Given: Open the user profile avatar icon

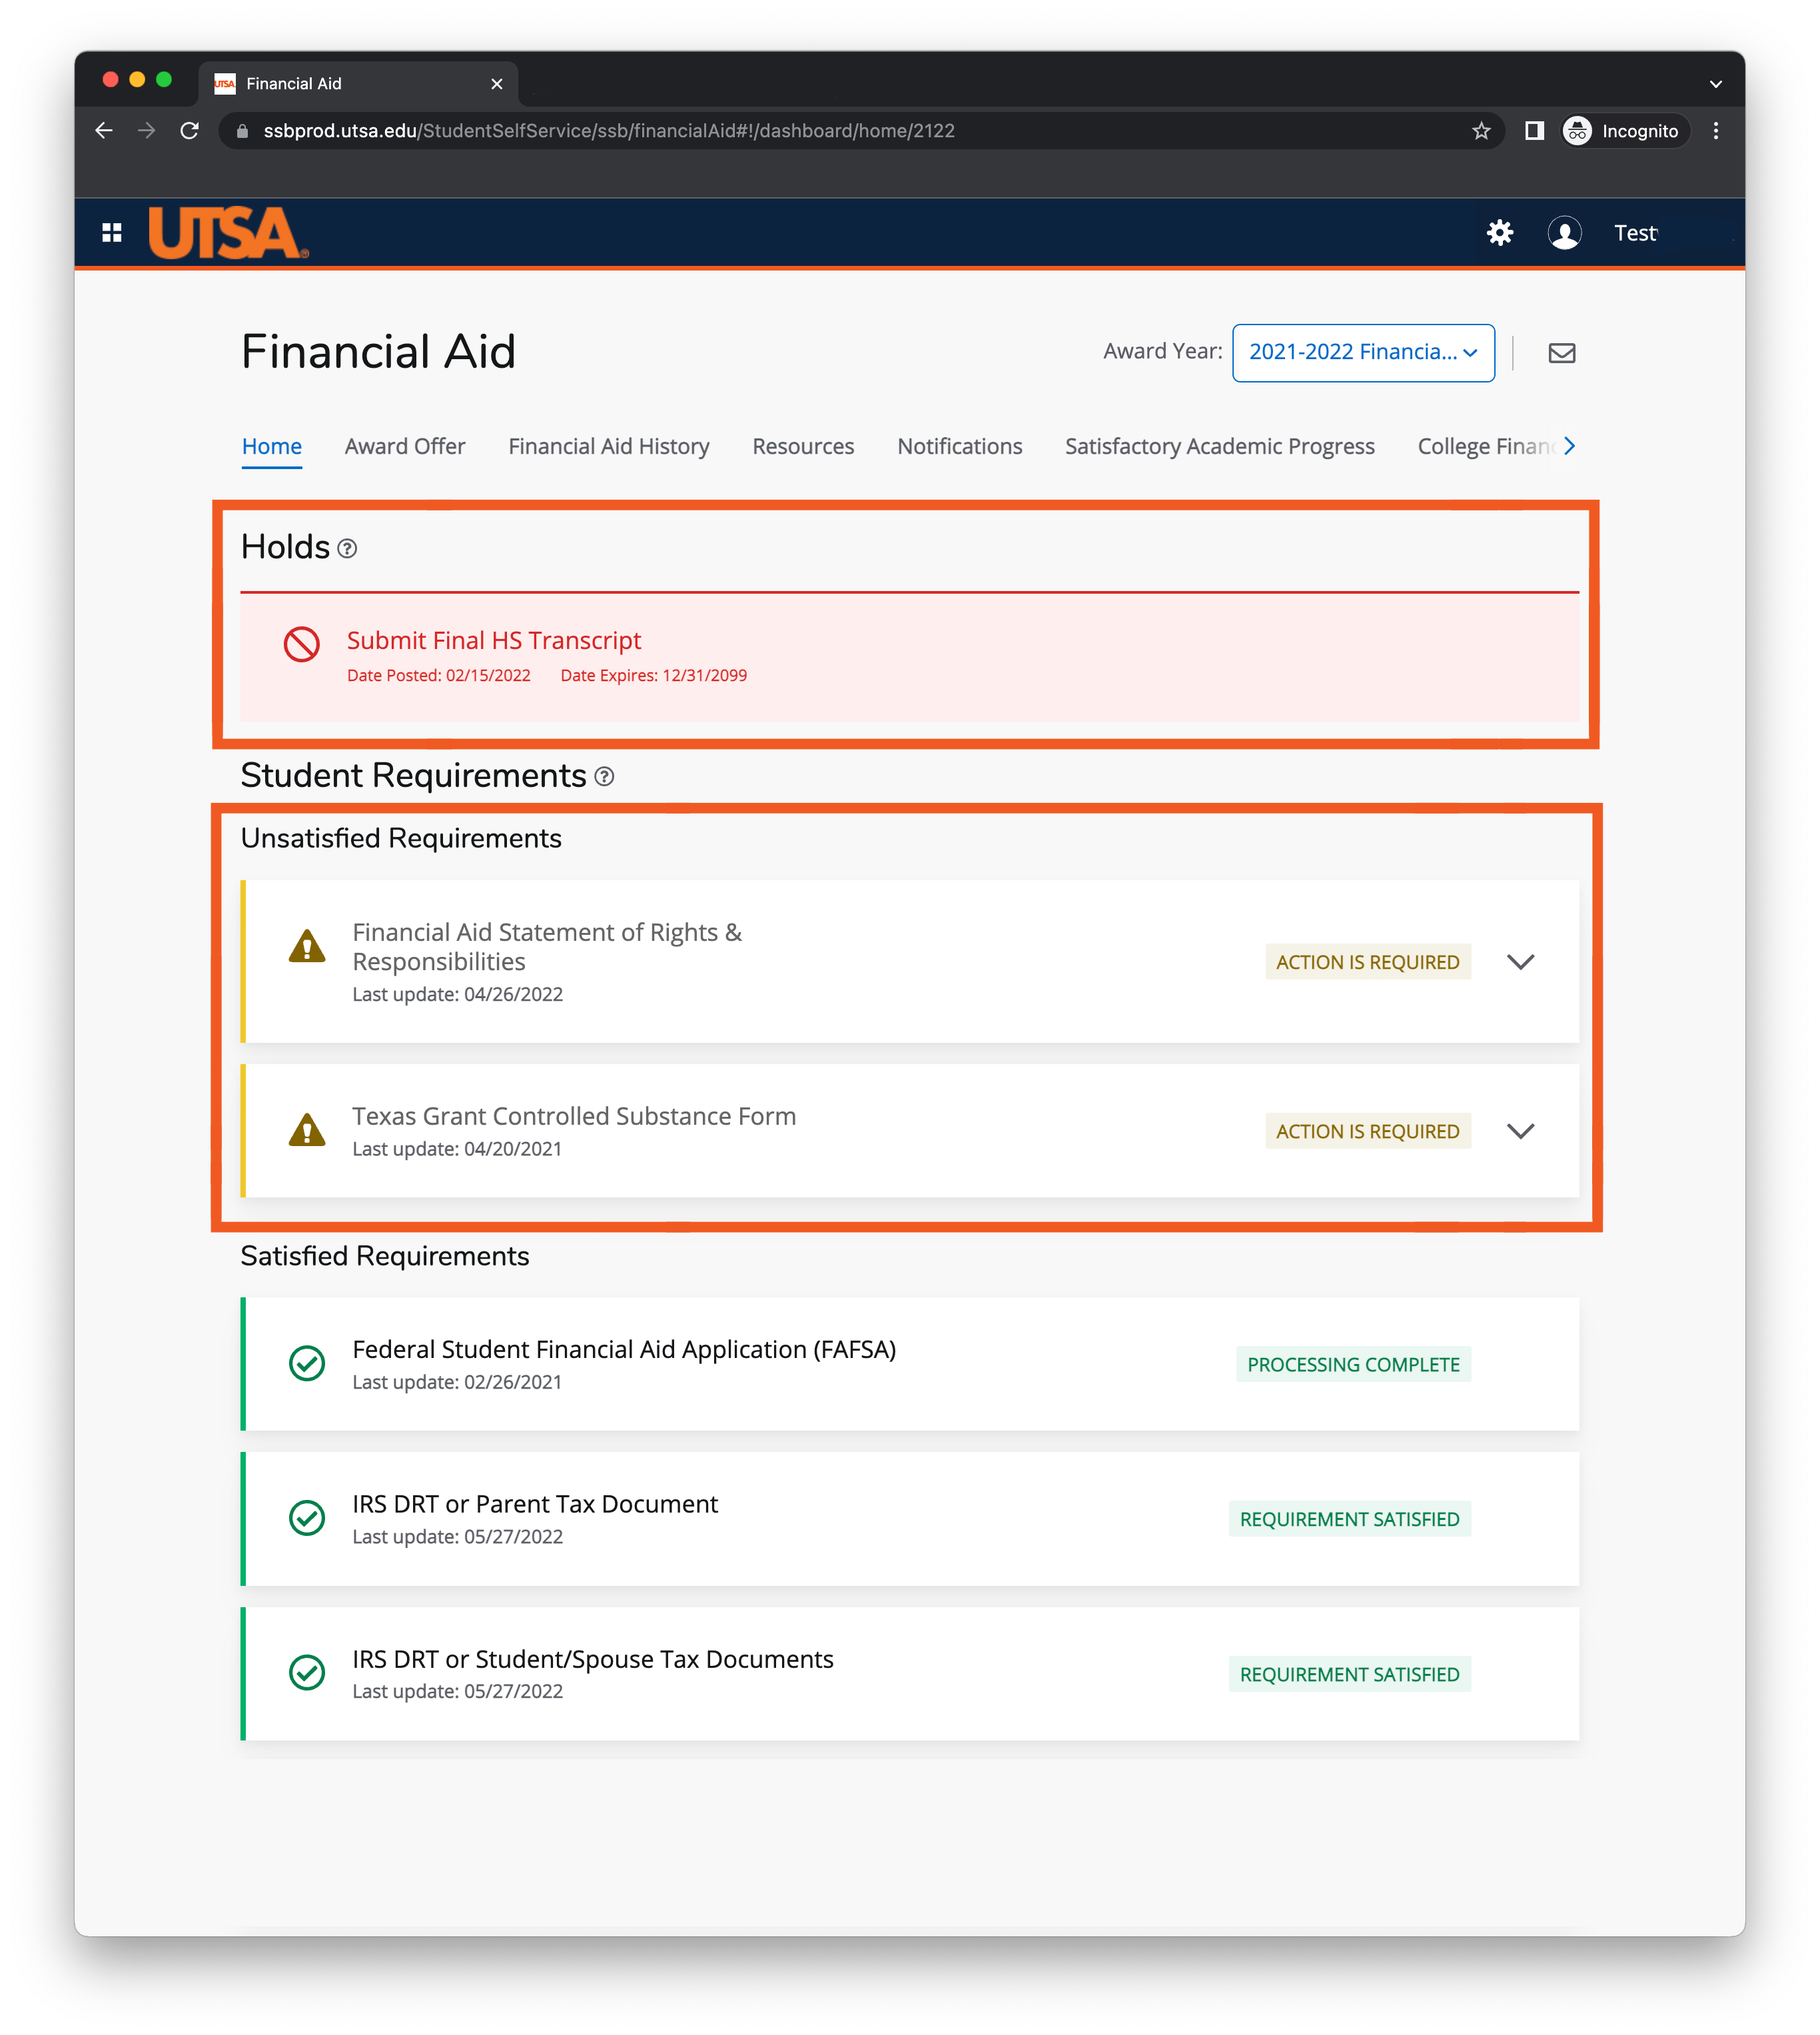Looking at the screenshot, I should pyautogui.click(x=1564, y=233).
